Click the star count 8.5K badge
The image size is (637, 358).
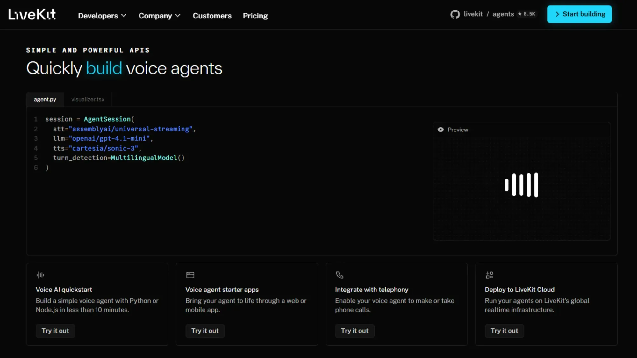pos(527,14)
